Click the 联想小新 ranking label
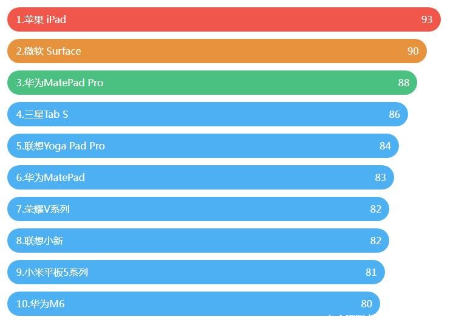This screenshot has height=328, width=453. coord(39,241)
